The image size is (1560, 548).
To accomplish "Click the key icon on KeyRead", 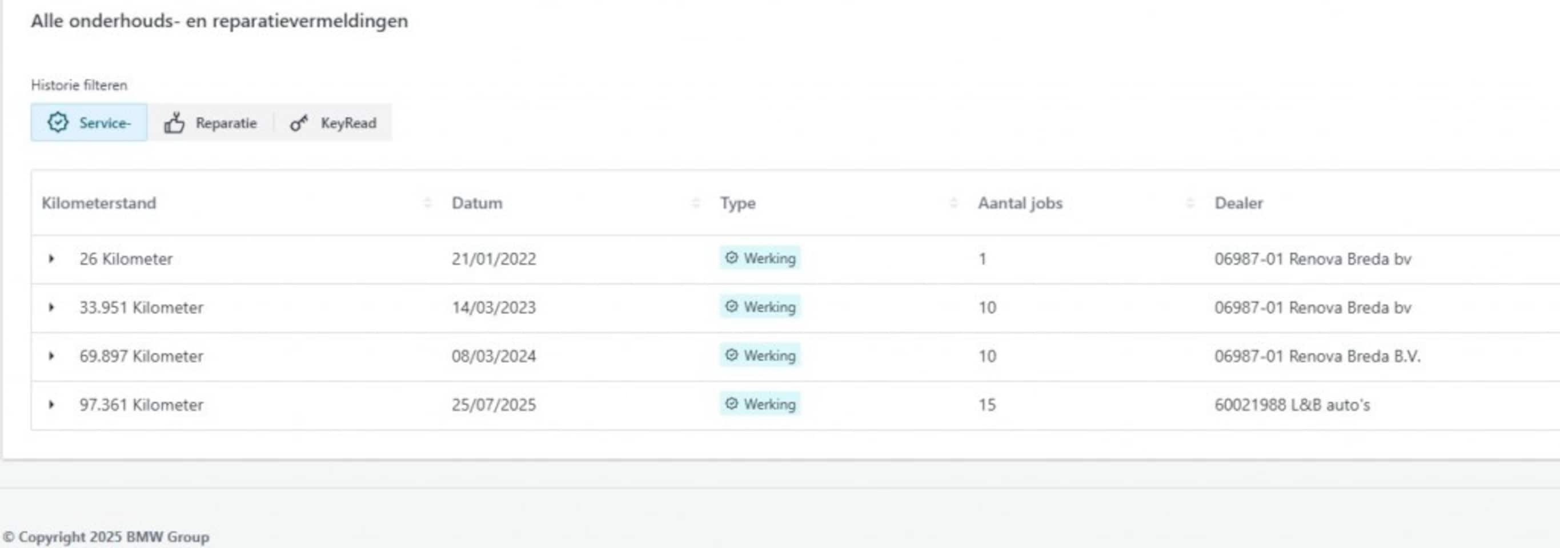I will pos(299,123).
